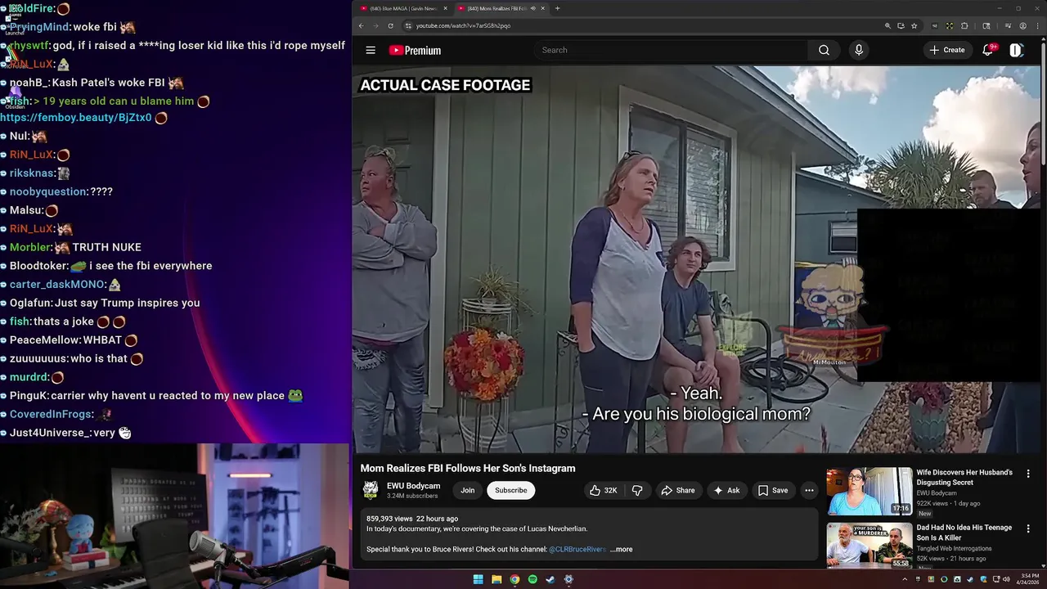1047x589 pixels.
Task: Go to YouTube Premium home logo
Action: pyautogui.click(x=415, y=50)
